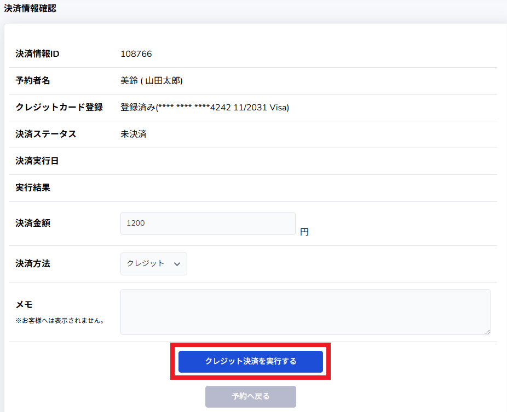
Task: Click the クレジット決済を実行する button
Action: (x=250, y=362)
